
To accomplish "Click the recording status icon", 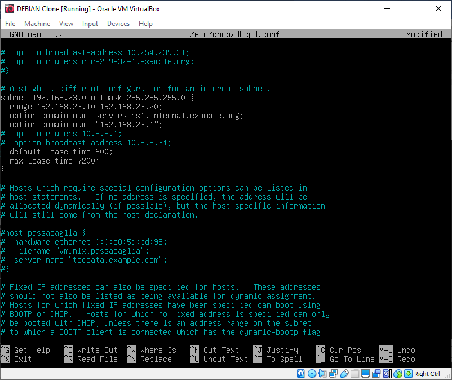I will [376, 374].
